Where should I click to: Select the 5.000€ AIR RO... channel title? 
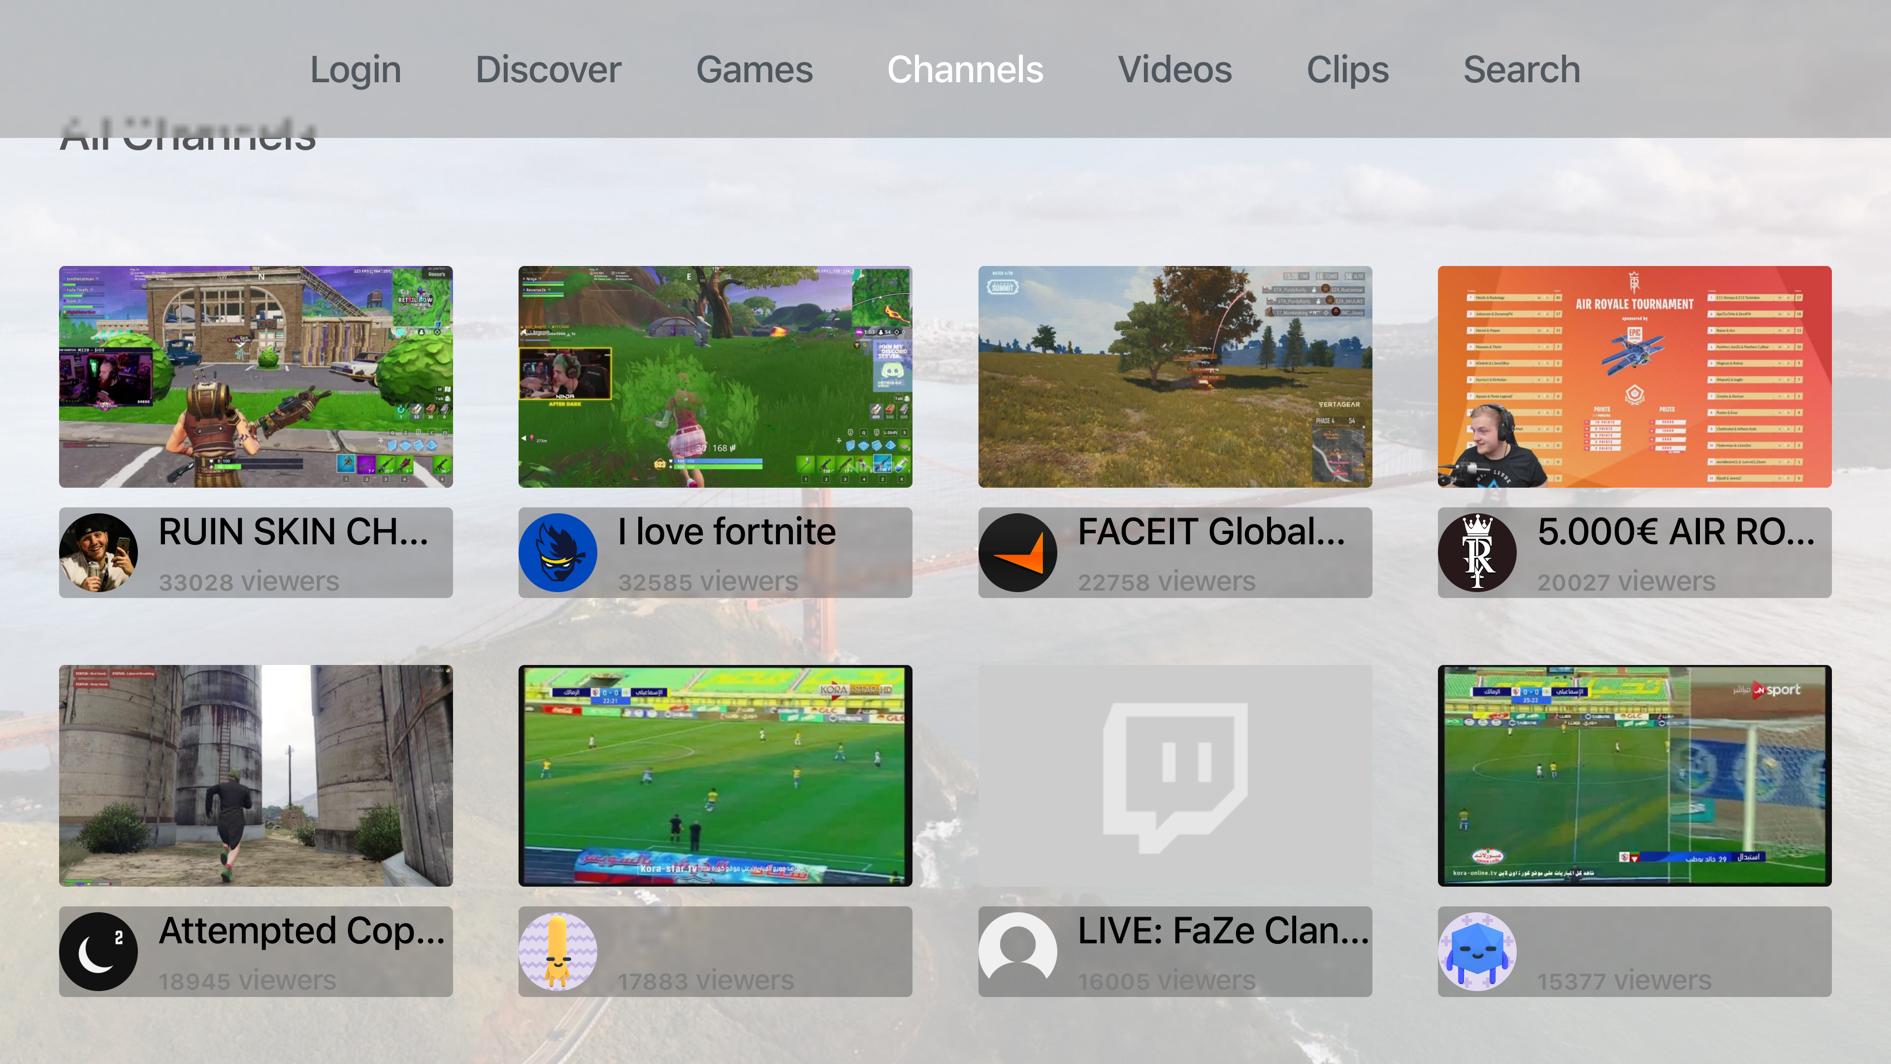click(1676, 531)
